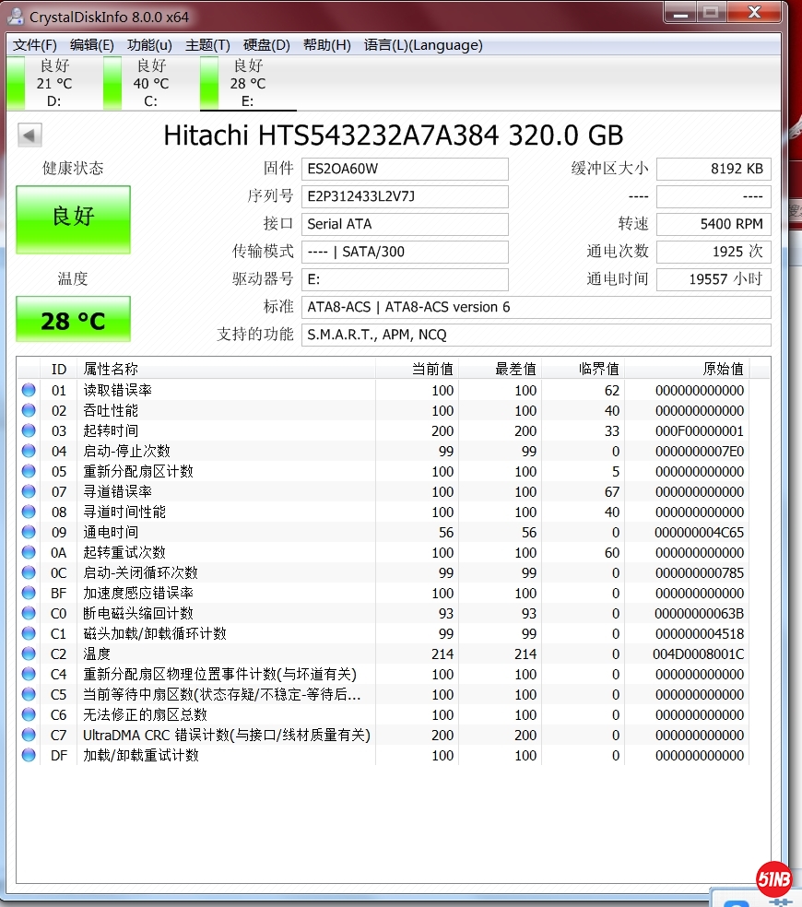802x907 pixels.
Task: Click the previous disk arrow button
Action: [x=29, y=135]
